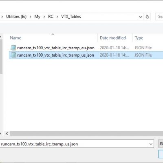The image size is (163, 163).
Task: Go to RC folder in breadcrumb
Action: pyautogui.click(x=51, y=16)
